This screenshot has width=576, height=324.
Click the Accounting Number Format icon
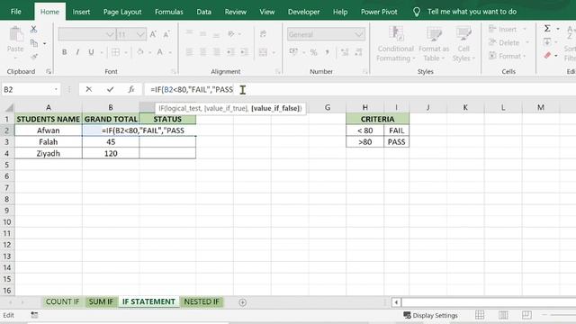pyautogui.click(x=293, y=52)
